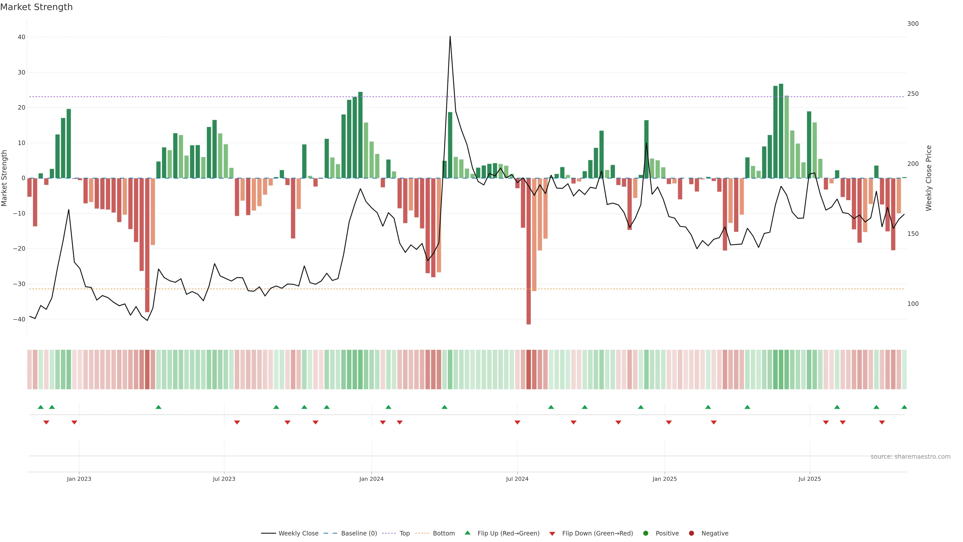Click the red Flip Down triangle in the legend
This screenshot has width=963, height=542.
[x=552, y=533]
